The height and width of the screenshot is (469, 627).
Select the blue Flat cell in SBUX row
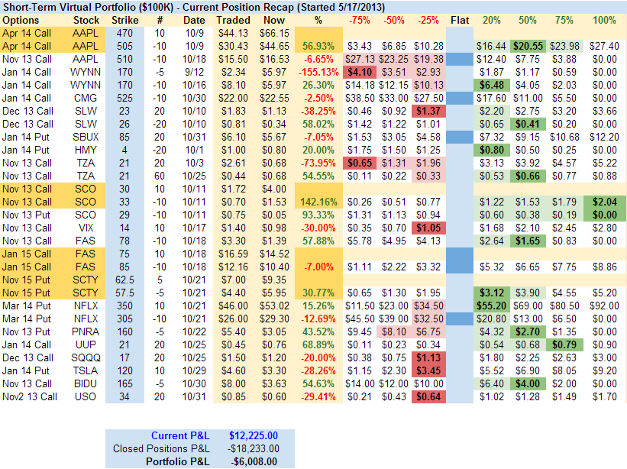(x=460, y=137)
